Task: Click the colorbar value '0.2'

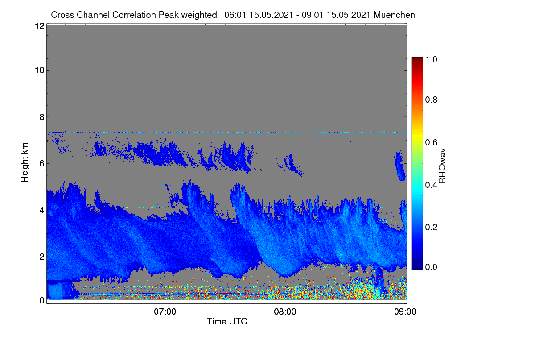Action: [431, 227]
